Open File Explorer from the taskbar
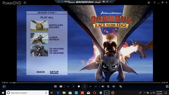 point(64,93)
